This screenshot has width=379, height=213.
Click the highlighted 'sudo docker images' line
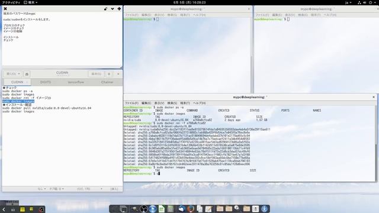[18, 101]
